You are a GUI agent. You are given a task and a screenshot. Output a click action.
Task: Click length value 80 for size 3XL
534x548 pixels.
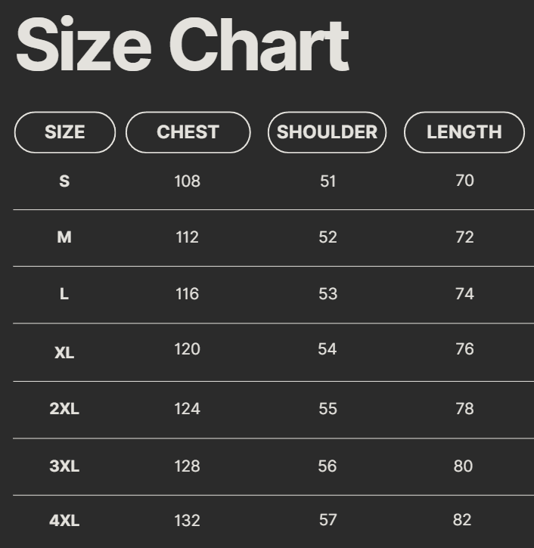click(x=464, y=466)
